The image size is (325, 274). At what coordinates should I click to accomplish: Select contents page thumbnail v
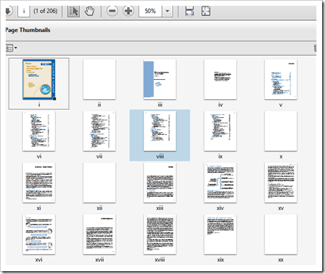[x=281, y=79]
